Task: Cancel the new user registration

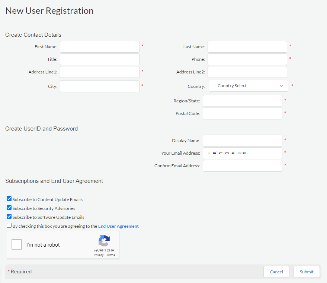Action: [276, 272]
